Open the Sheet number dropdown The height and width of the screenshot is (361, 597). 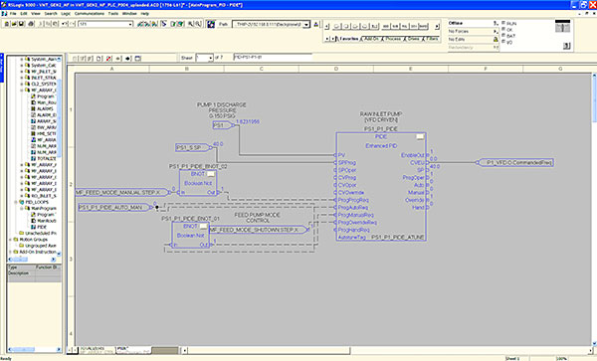210,58
